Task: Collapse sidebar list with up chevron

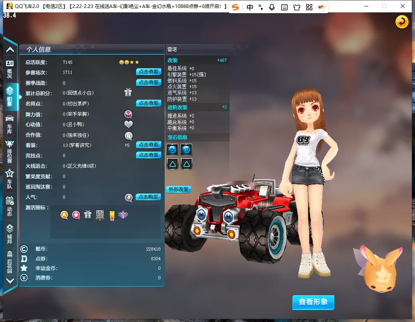Action: click(10, 49)
